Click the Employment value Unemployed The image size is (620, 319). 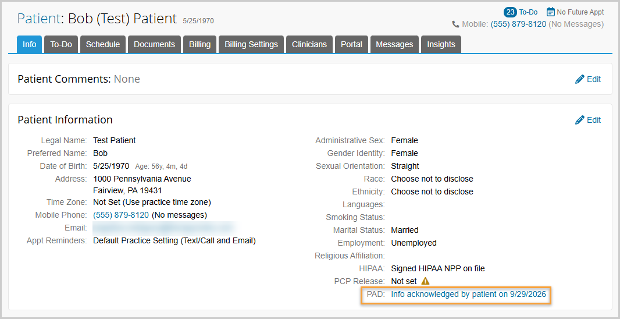414,243
